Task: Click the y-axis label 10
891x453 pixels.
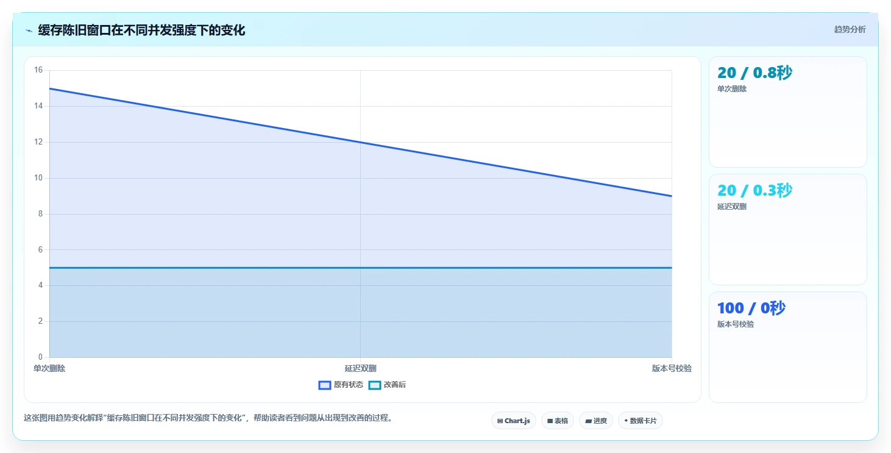Action: 38,178
